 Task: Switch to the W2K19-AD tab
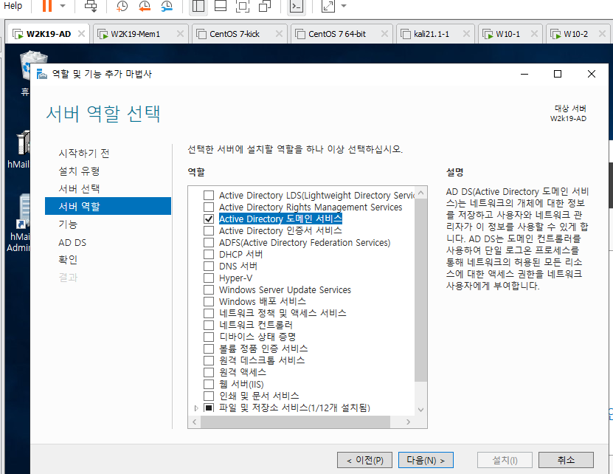pos(49,34)
